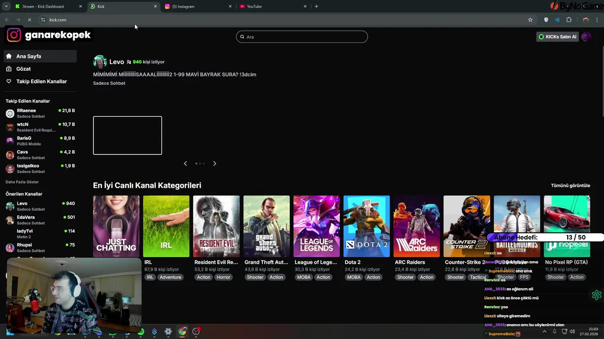Viewport: 604px width, 339px height.
Task: Show the previous featured stream arrow
Action: click(x=185, y=163)
